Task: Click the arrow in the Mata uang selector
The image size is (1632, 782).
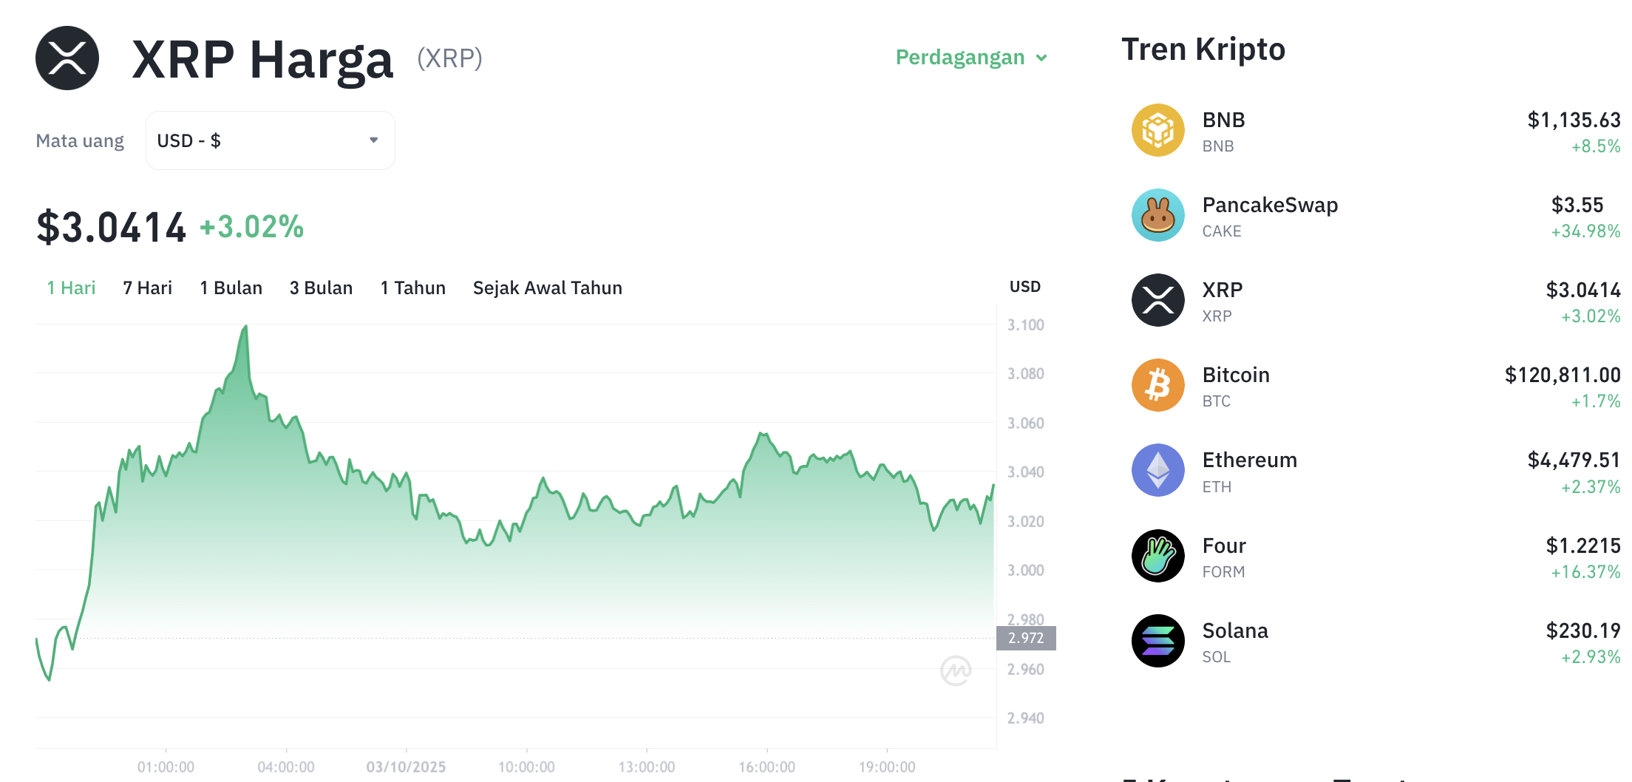Action: click(374, 140)
